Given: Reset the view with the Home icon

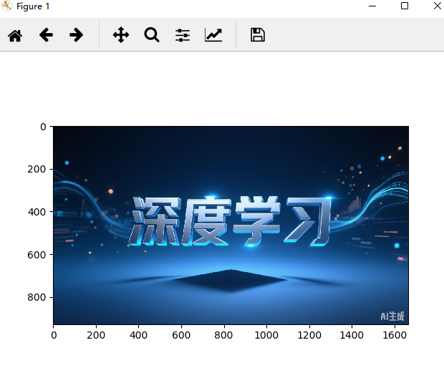Looking at the screenshot, I should [15, 35].
